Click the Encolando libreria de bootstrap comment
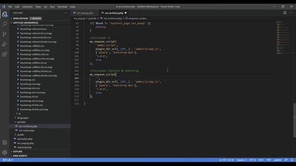Viewport: 296px width, 166px height. click(114, 71)
